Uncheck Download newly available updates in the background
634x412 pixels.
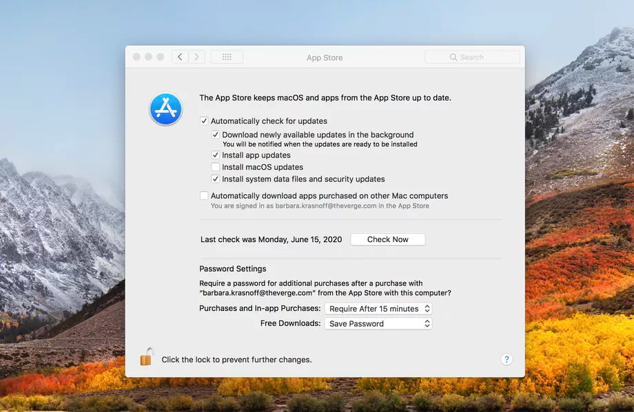216,134
